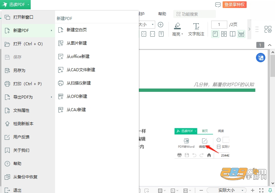Open the toolbar customize settings icon
275x193 pixels.
pyautogui.click(x=268, y=29)
